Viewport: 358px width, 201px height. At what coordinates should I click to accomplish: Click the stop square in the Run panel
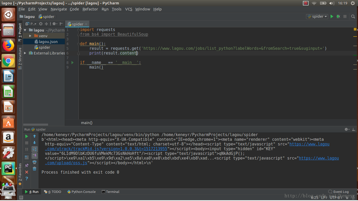point(27,143)
